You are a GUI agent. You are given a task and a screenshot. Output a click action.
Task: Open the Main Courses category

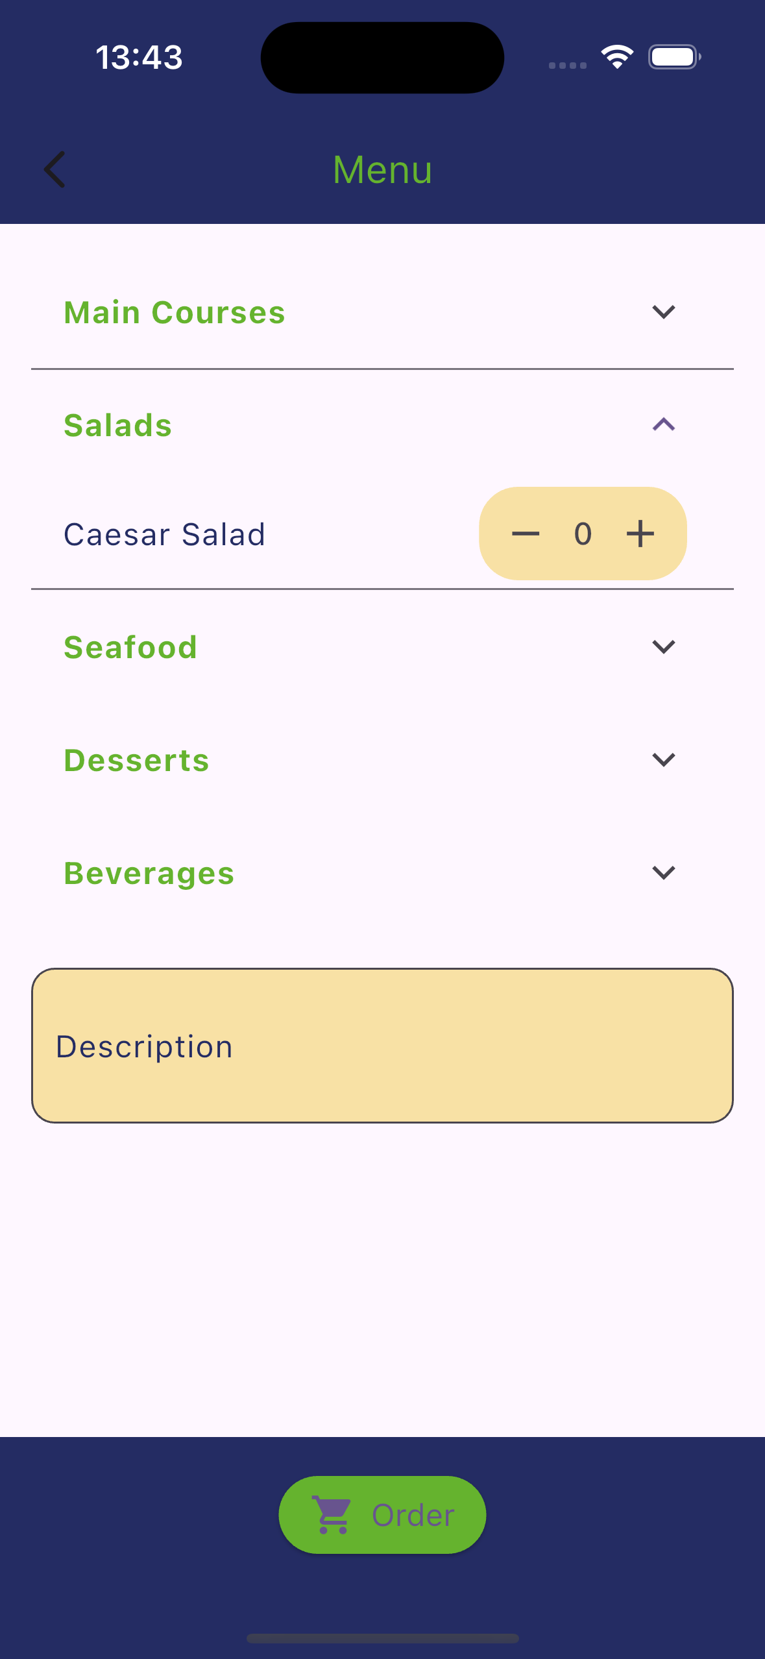pyautogui.click(x=175, y=313)
